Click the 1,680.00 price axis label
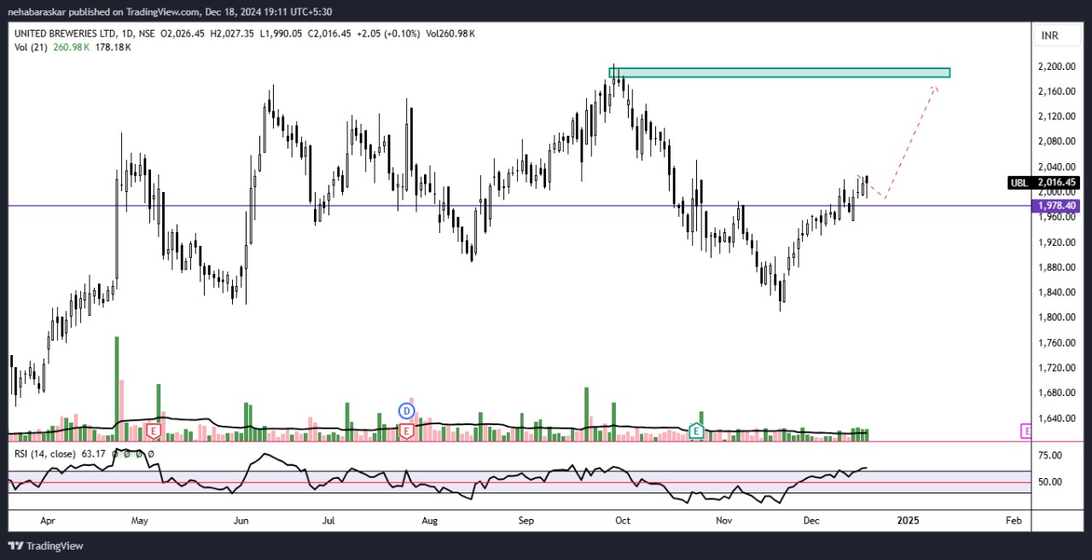Image resolution: width=1092 pixels, height=560 pixels. (1056, 394)
